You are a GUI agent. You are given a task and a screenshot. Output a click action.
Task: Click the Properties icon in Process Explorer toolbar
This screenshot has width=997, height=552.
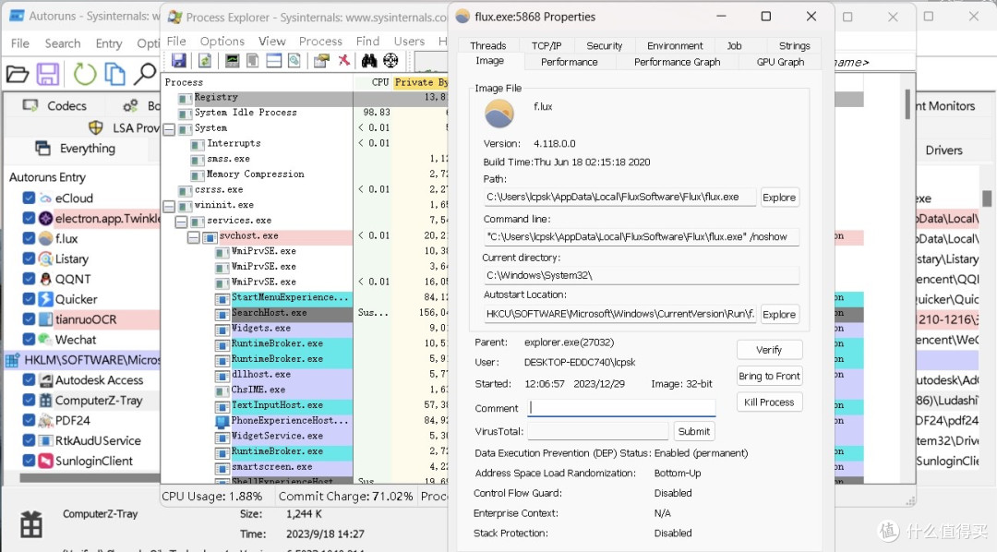click(322, 60)
